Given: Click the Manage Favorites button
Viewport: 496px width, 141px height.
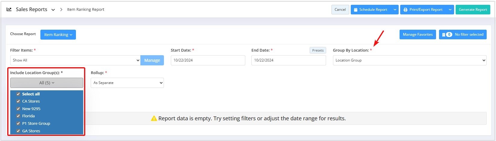Looking at the screenshot, I should (418, 34).
